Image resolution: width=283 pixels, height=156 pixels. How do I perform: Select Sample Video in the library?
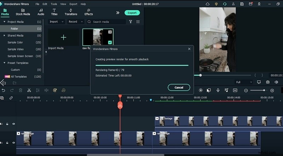(16, 49)
